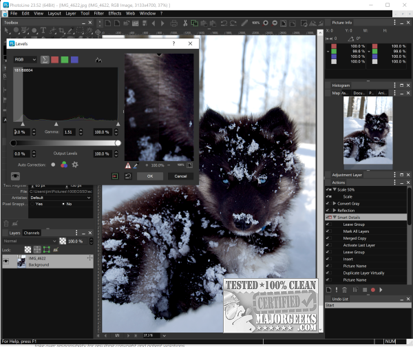Click the RGB color auto correction icon
Image resolution: width=413 pixels, height=347 pixels.
point(64,165)
